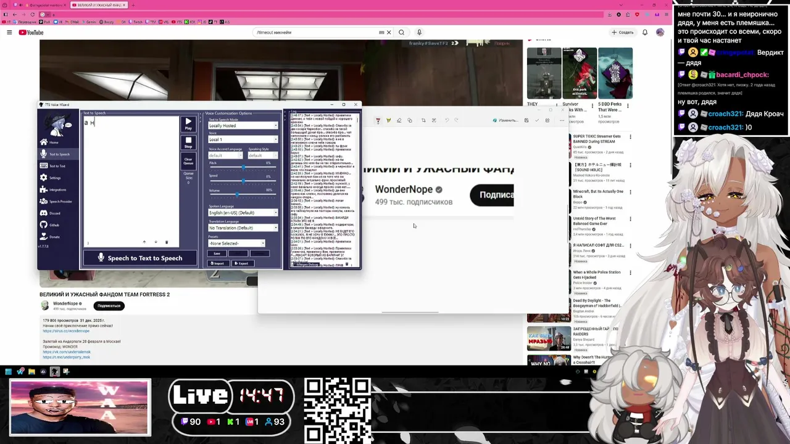Click YouTube voice search microphone
Viewport: 790px width, 444px height.
[419, 32]
